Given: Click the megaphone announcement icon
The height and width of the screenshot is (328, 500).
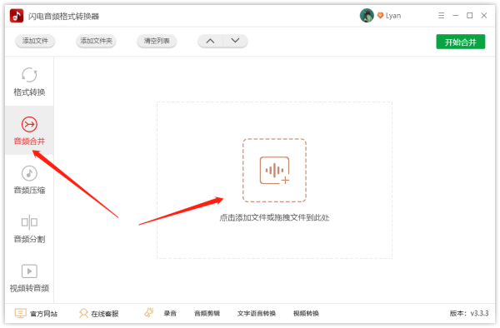Looking at the screenshot, I should pos(149,313).
